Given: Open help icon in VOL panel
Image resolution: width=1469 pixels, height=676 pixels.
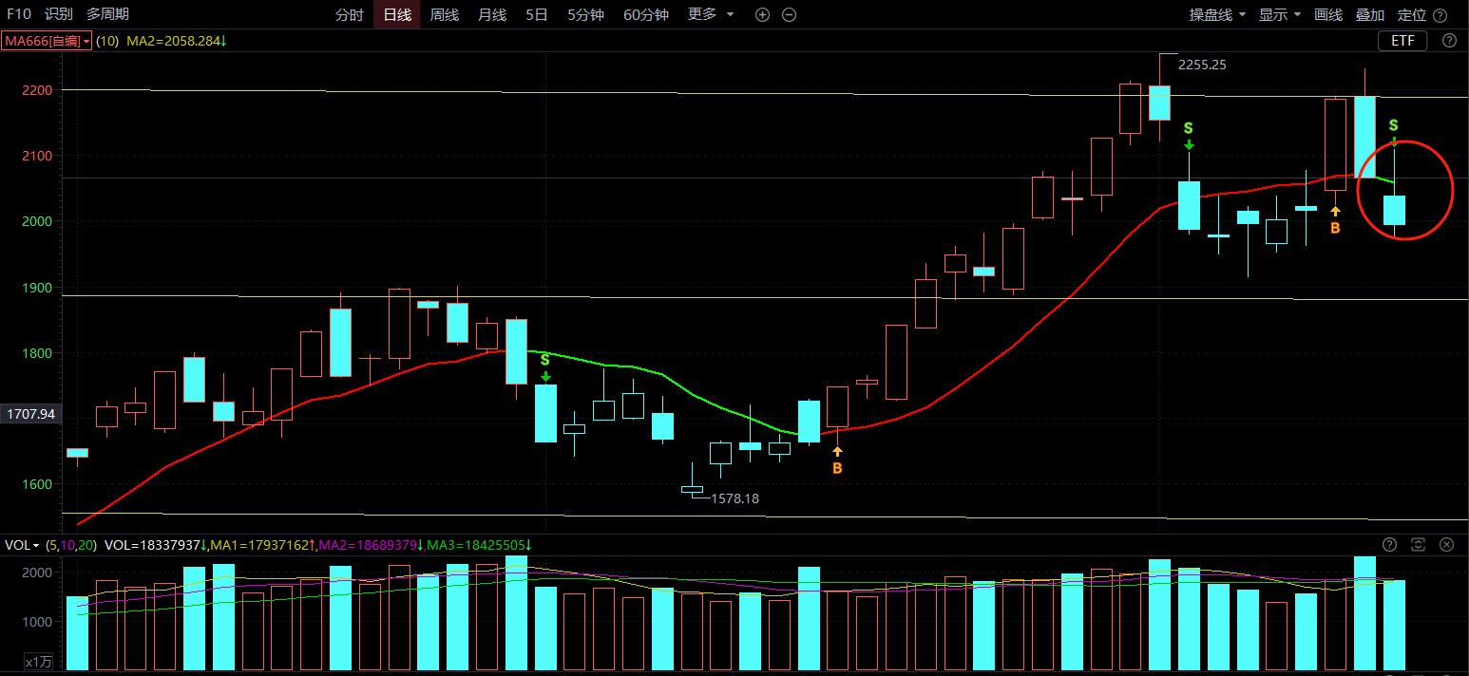Looking at the screenshot, I should point(1390,545).
